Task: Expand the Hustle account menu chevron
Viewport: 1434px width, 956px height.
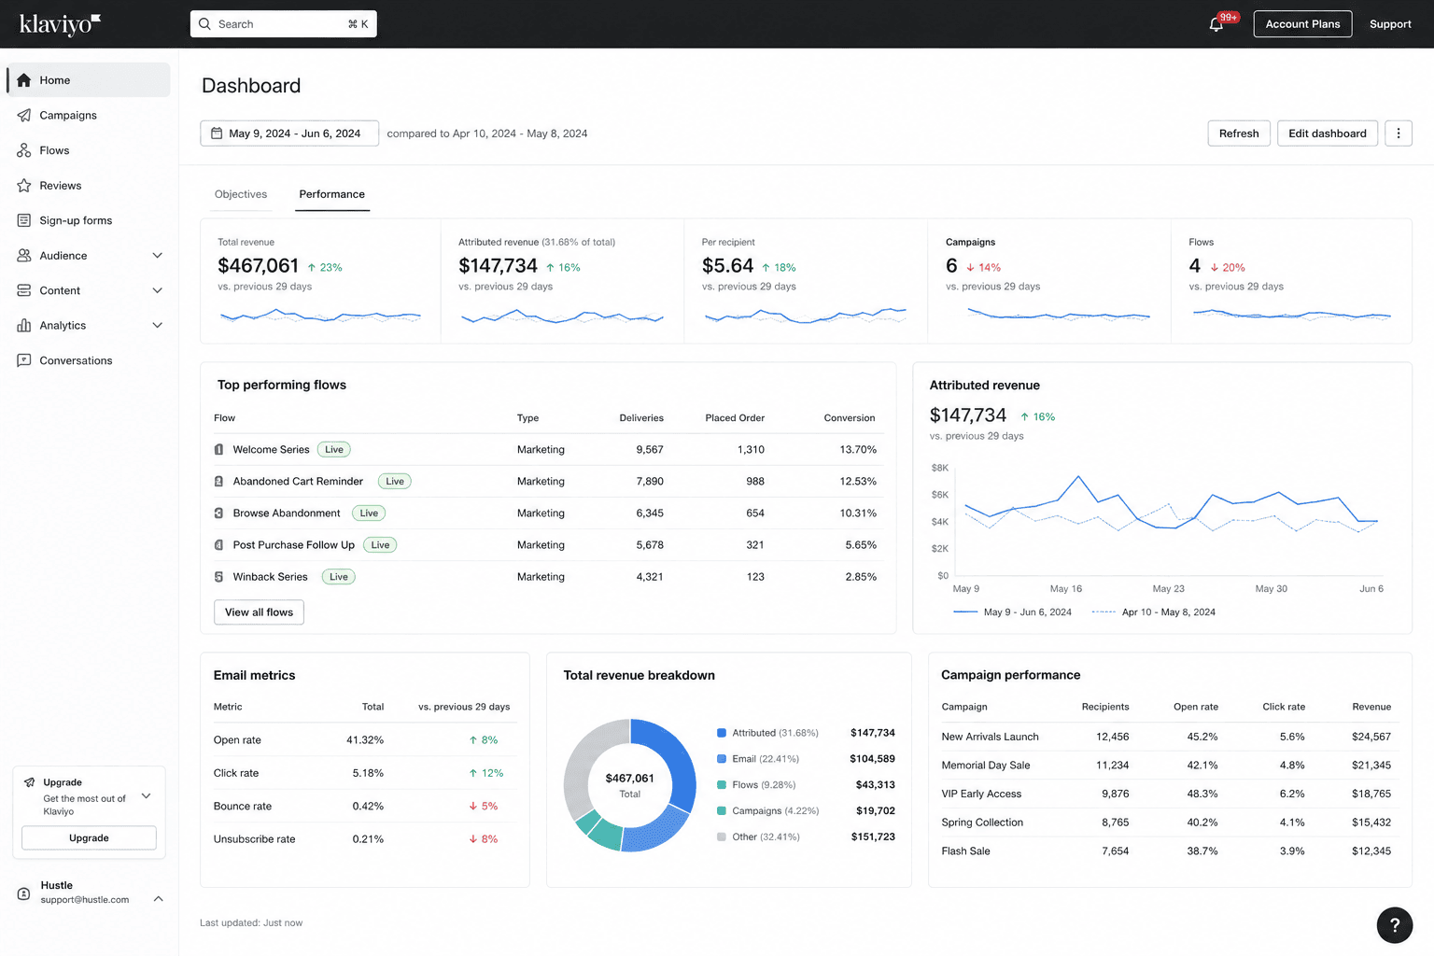Action: coord(158,899)
